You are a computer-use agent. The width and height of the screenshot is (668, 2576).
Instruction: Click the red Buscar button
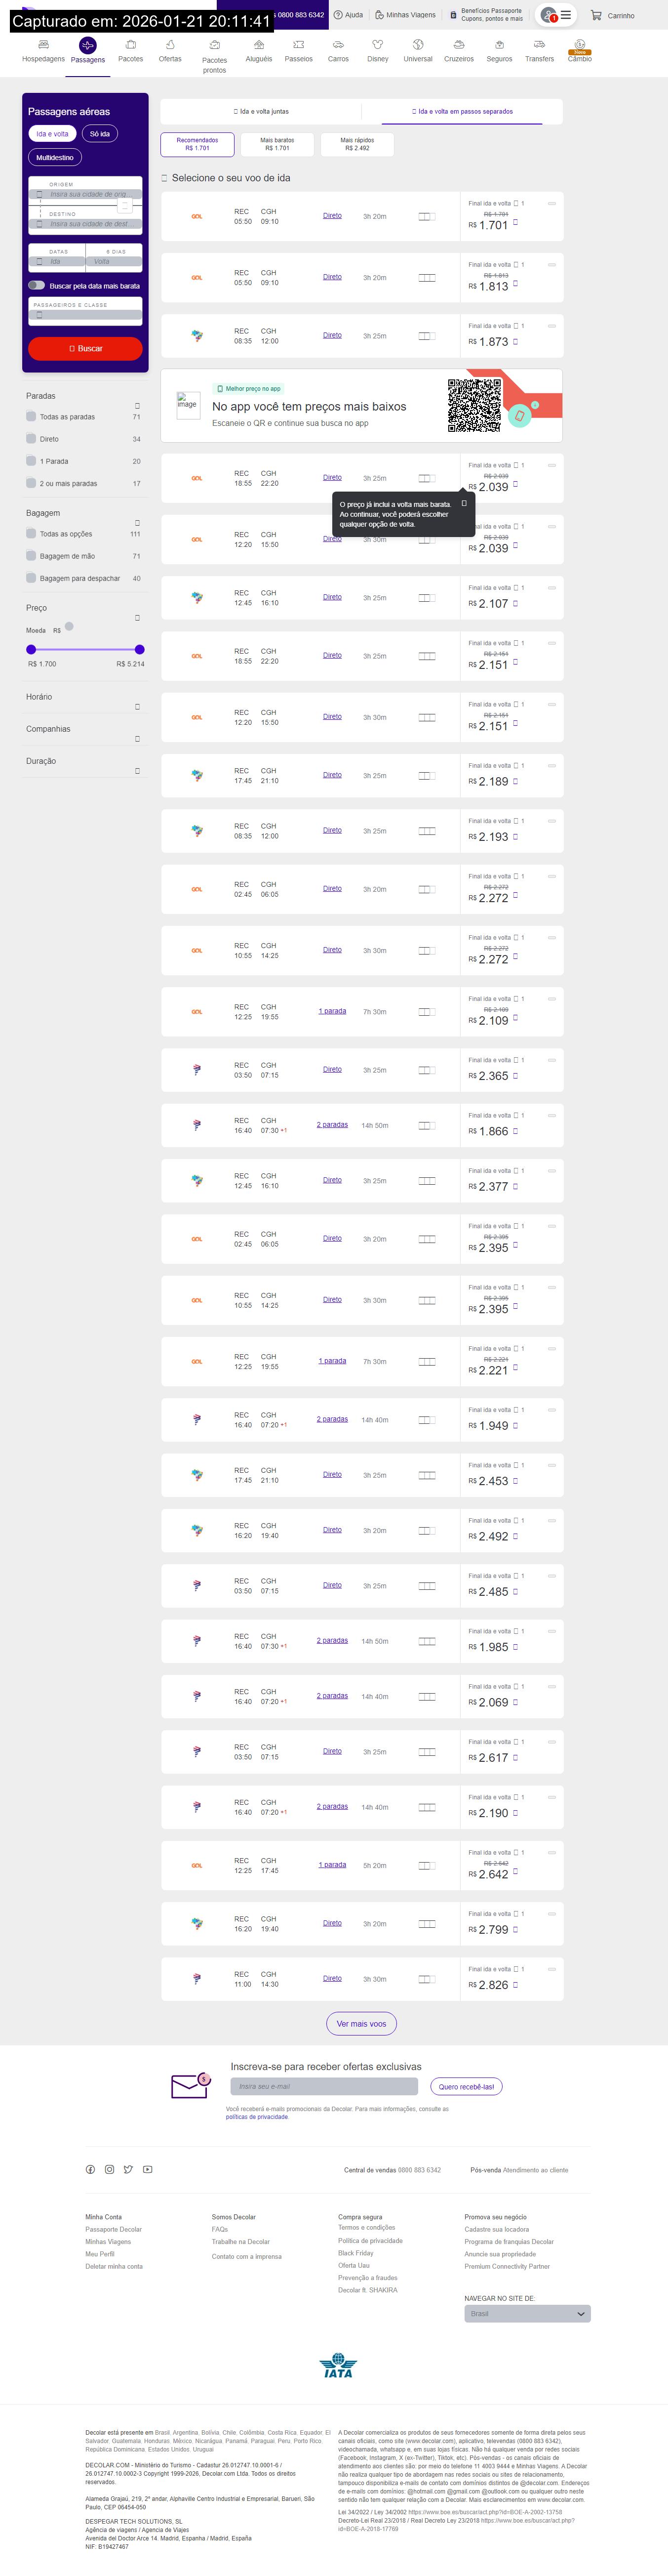pyautogui.click(x=85, y=348)
